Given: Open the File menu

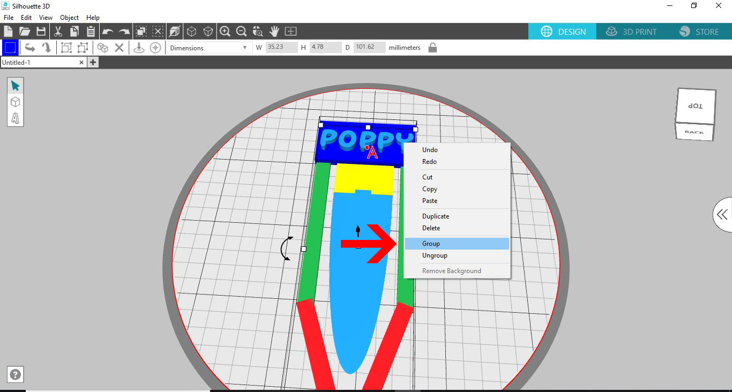Looking at the screenshot, I should pyautogui.click(x=9, y=18).
